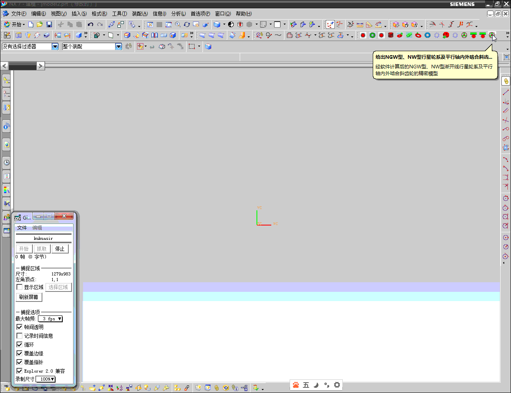
Task: Toggle the Explorer 2.0 兼容 checkbox
Action: [20, 371]
